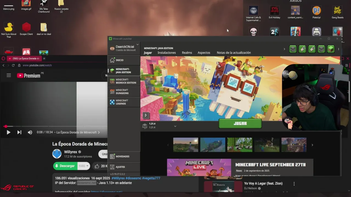This screenshot has width=351, height=197.
Task: Open the bamboo jungle panda screenshot thumbnail
Action: click(x=240, y=145)
